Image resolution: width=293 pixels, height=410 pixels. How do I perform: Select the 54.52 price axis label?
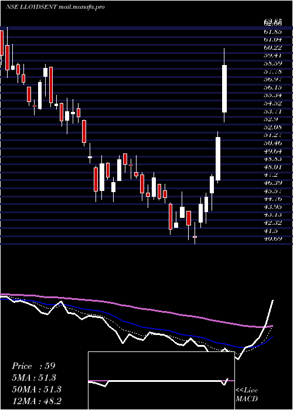click(273, 103)
